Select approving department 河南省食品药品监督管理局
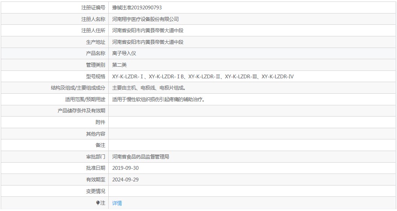 (141, 157)
